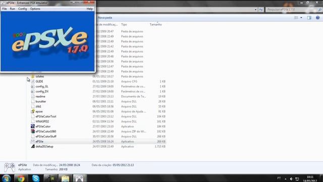The width and height of the screenshot is (323, 182).
Task: Open Skype from the taskbar
Action: (x=36, y=178)
